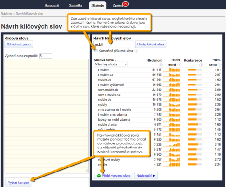Click competition bar for t mobile row
The height and width of the screenshot is (187, 226).
tap(195, 70)
